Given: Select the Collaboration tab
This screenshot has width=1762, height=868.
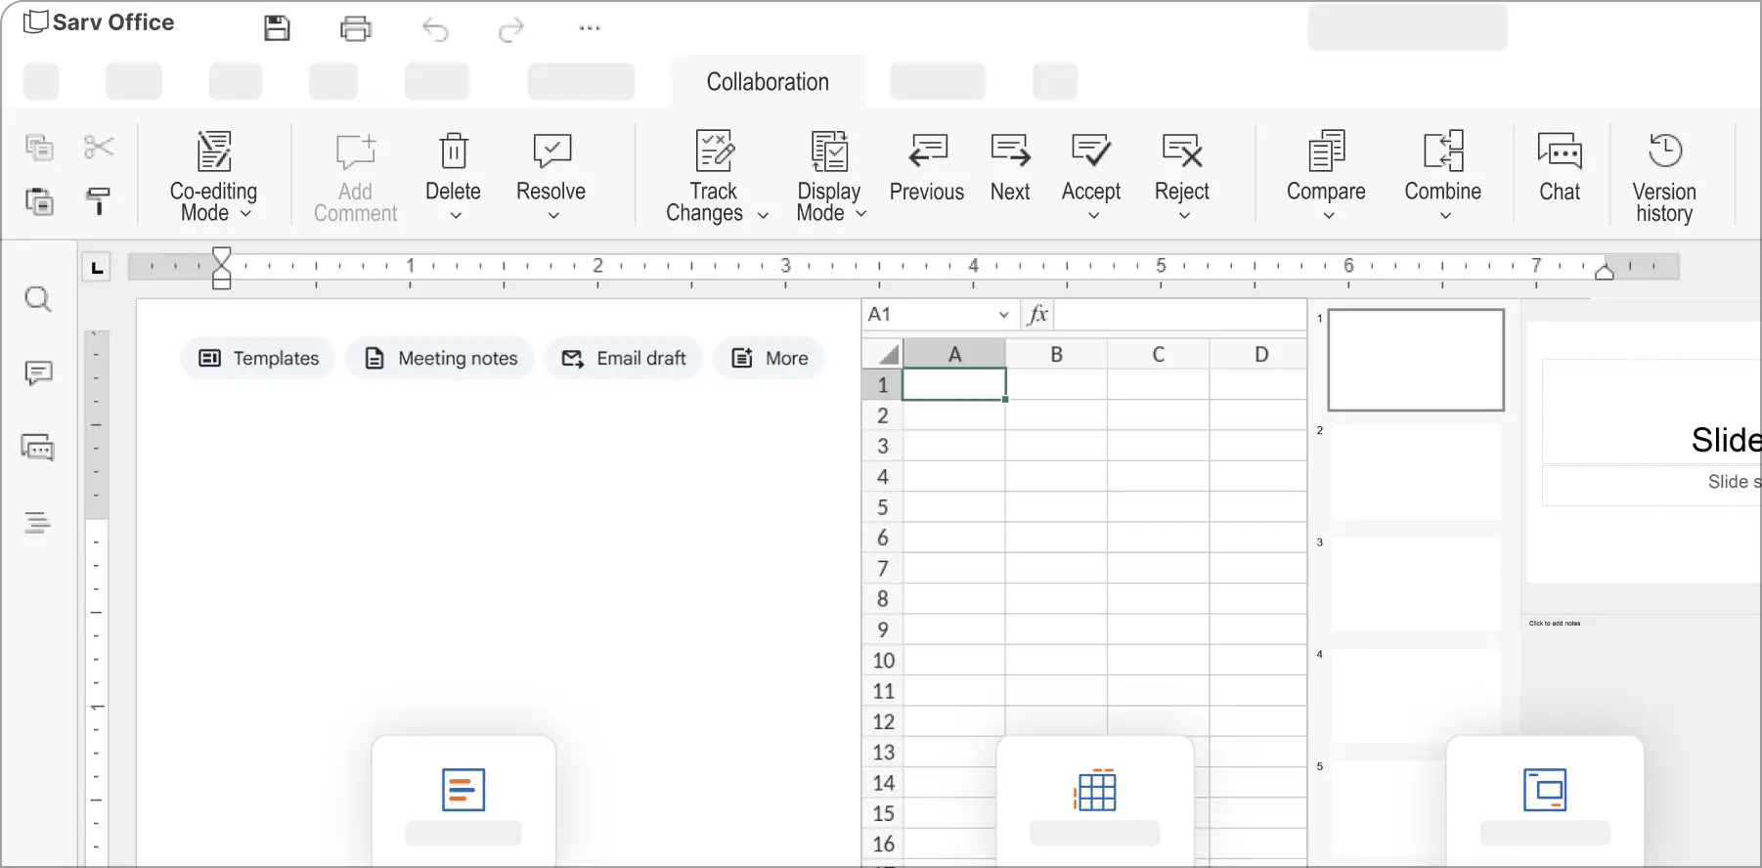Looking at the screenshot, I should click(x=768, y=82).
